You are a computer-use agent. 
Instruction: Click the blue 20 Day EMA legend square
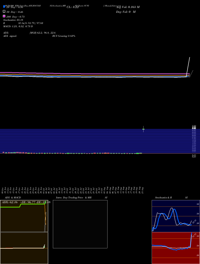4,6
